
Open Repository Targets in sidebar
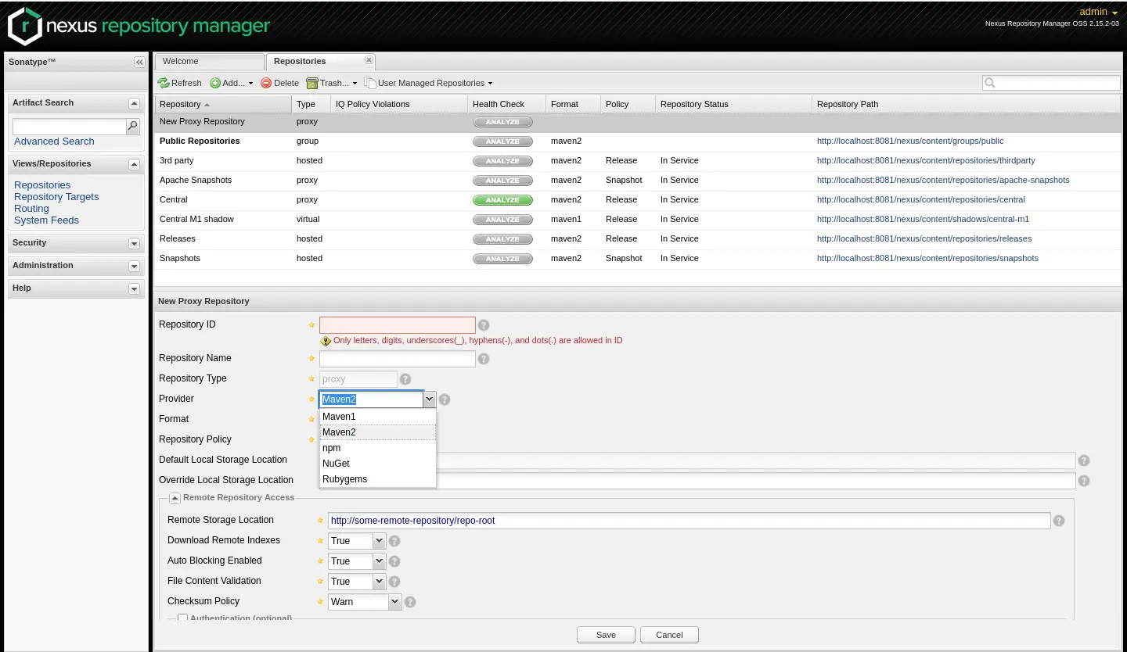click(56, 197)
